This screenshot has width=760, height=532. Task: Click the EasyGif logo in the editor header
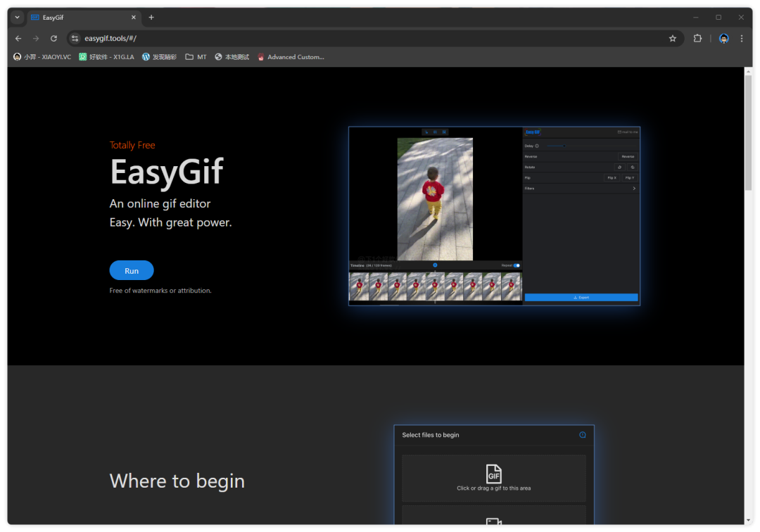point(533,132)
